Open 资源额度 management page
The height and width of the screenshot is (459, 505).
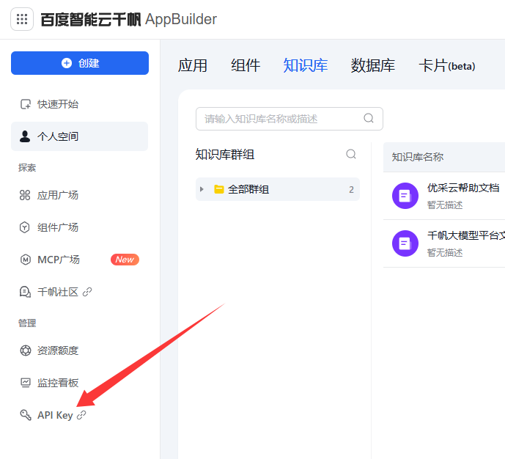click(58, 350)
